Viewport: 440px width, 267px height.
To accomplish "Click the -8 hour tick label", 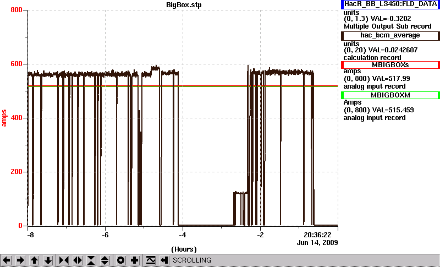I will click(x=30, y=235).
